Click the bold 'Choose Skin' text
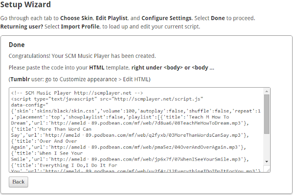The height and width of the screenshot is (195, 293). tap(75, 18)
